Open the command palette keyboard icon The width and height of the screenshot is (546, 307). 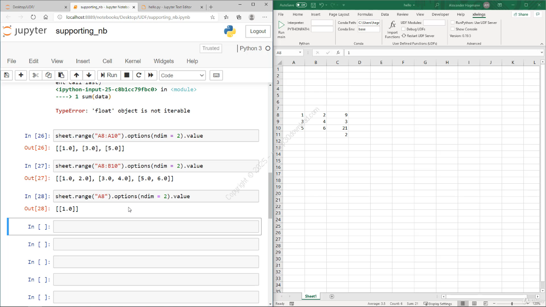216,75
